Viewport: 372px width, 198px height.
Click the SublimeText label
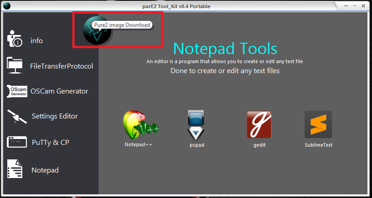(318, 145)
